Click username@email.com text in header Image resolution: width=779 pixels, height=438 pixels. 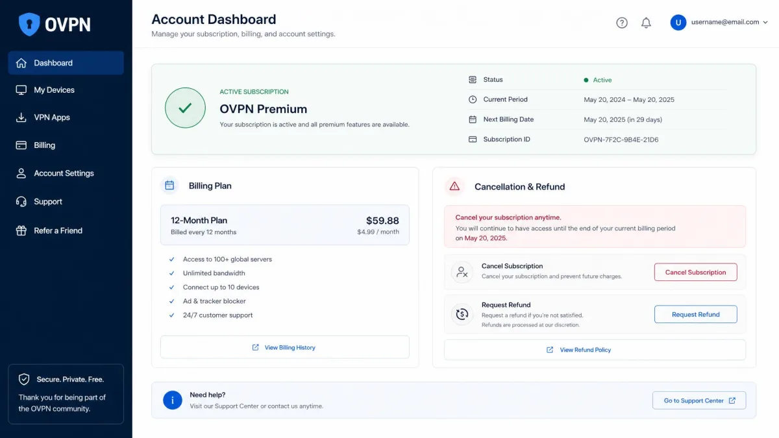[725, 22]
